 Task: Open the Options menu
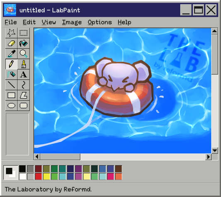[100, 22]
